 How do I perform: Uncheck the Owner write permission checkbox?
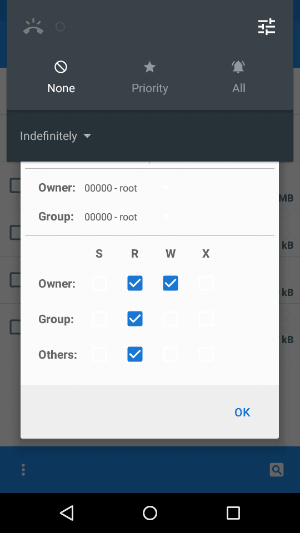171,283
